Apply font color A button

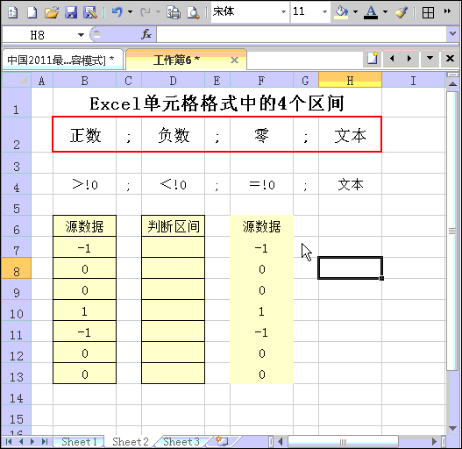(x=371, y=12)
